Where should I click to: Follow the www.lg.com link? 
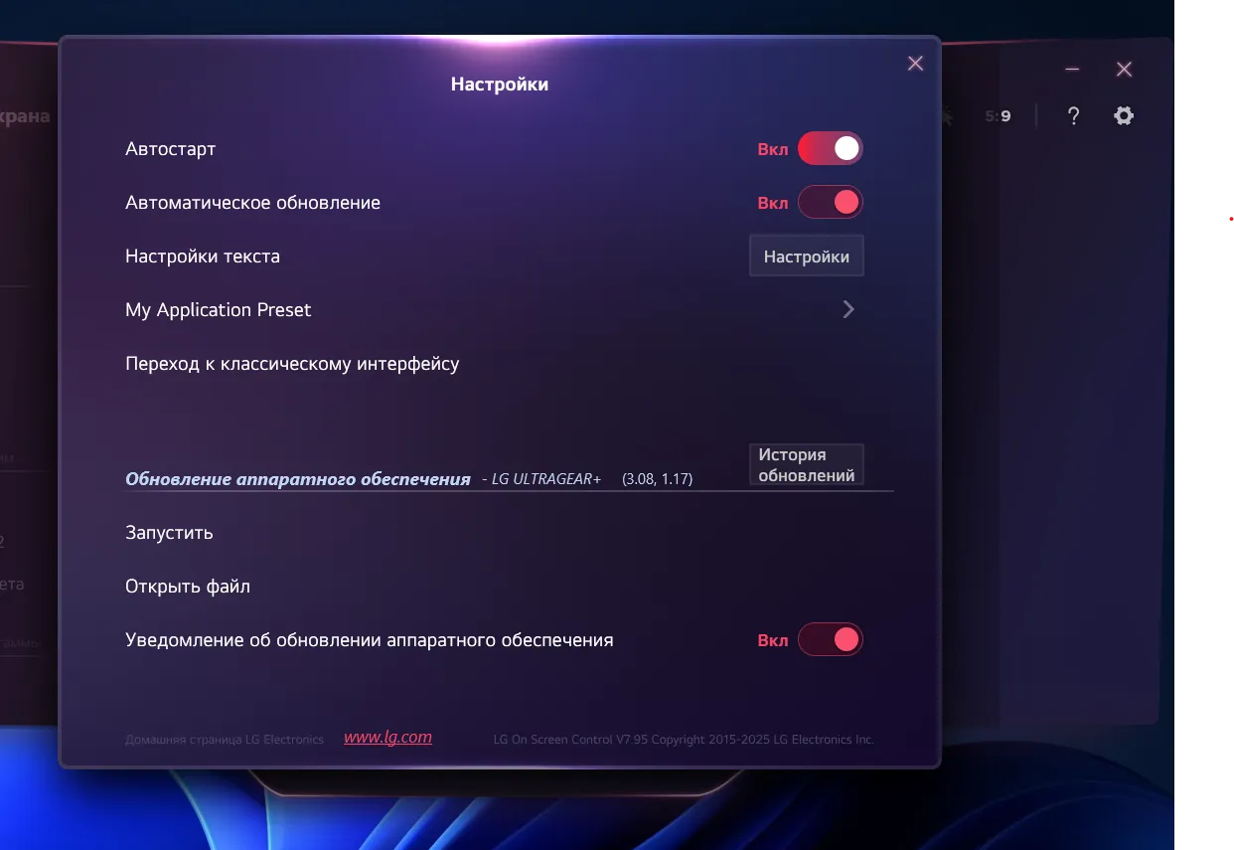click(x=387, y=738)
